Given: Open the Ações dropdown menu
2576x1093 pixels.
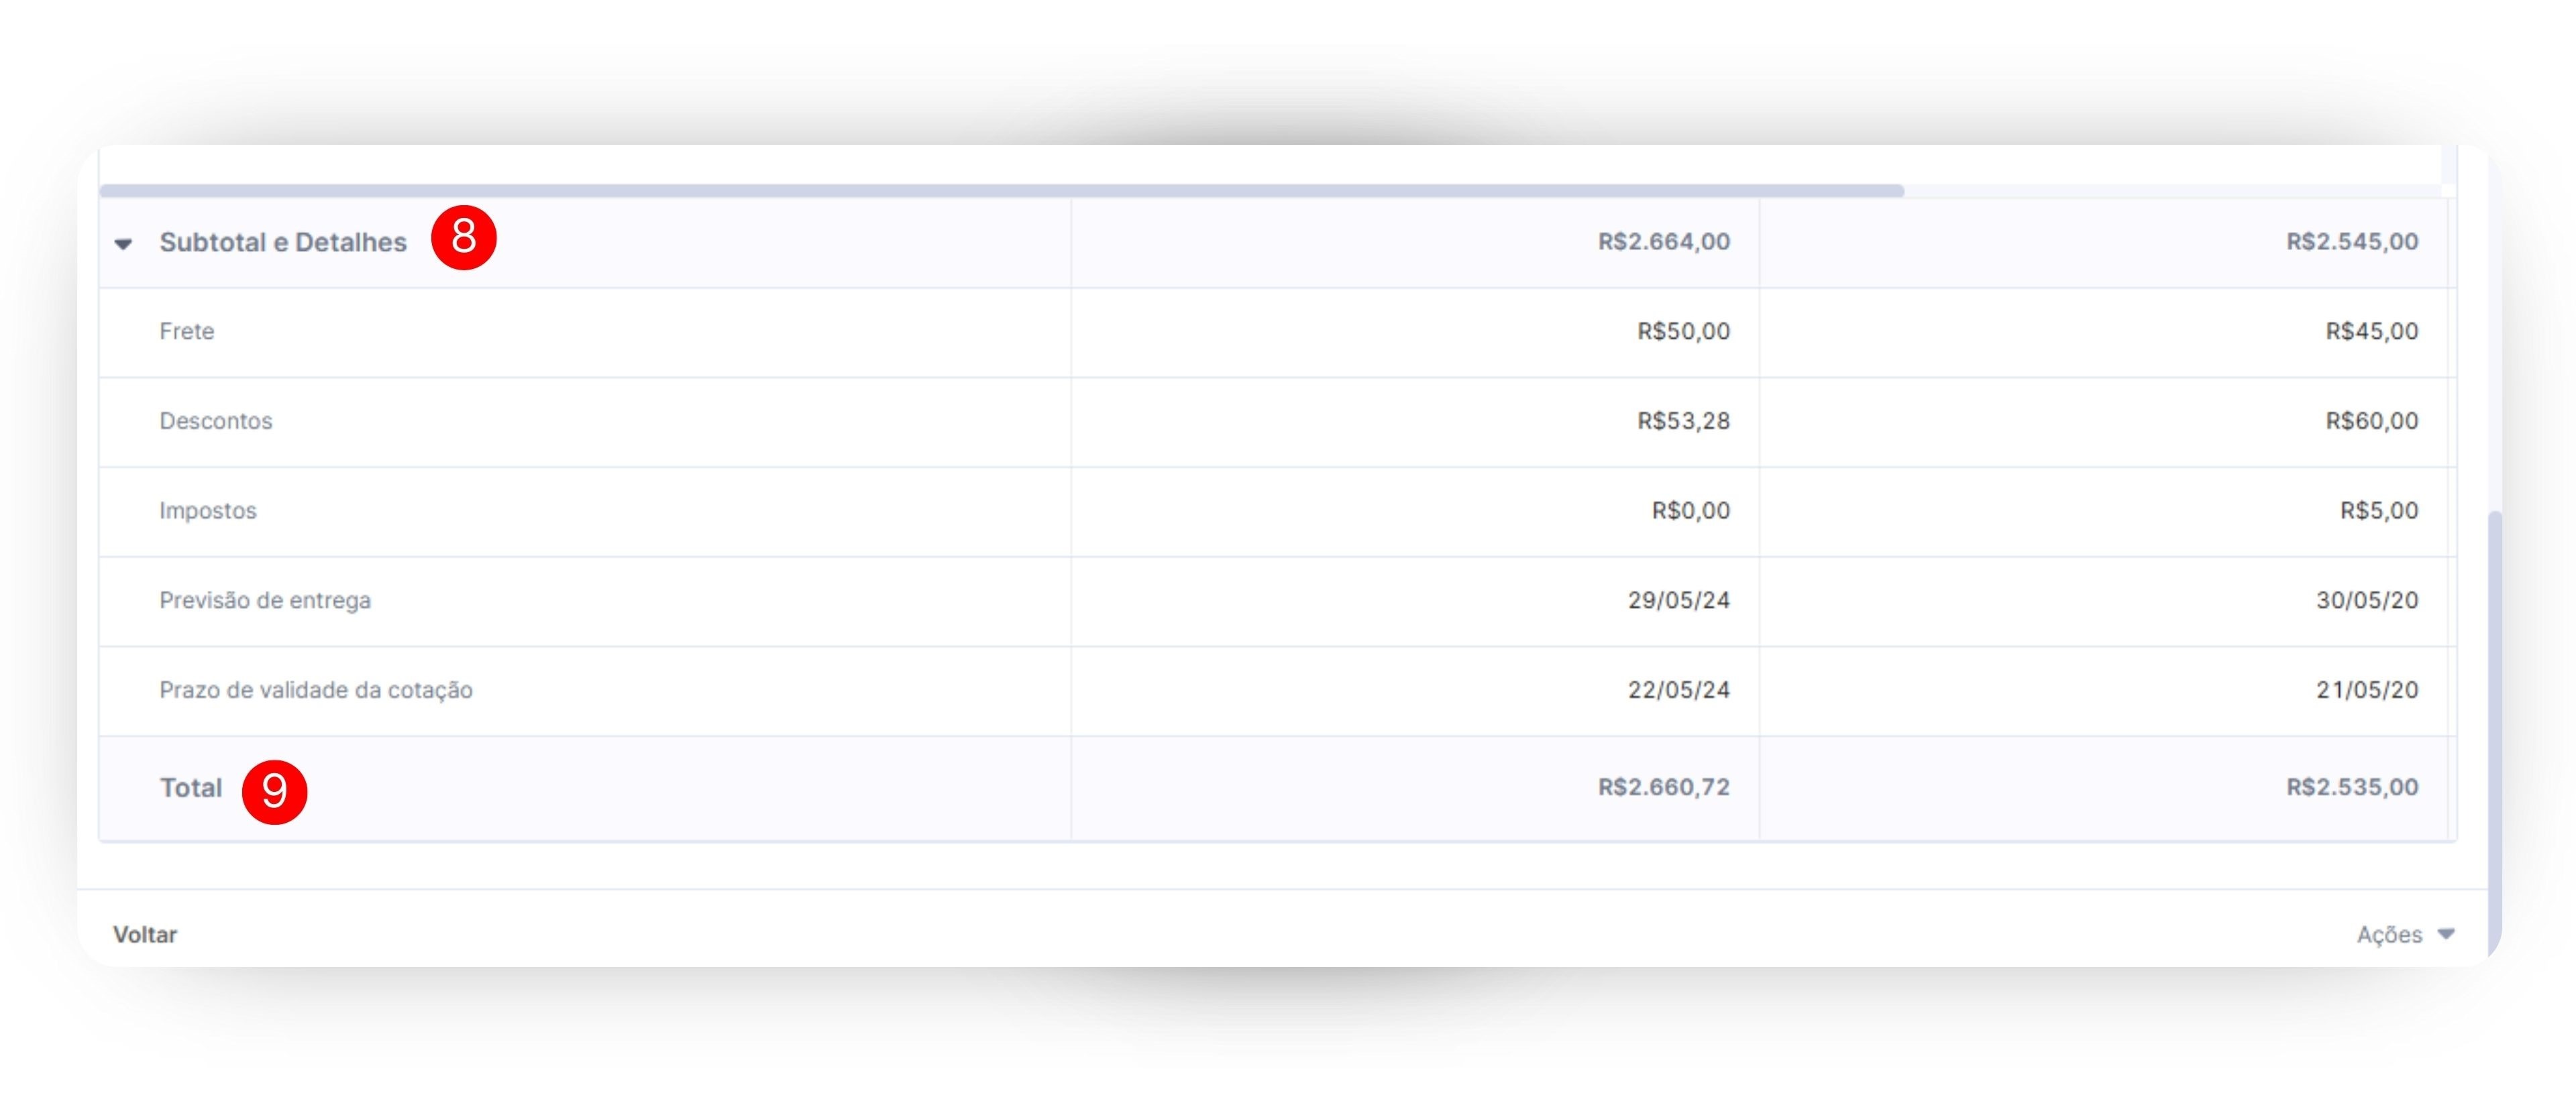Looking at the screenshot, I should [x=2389, y=934].
